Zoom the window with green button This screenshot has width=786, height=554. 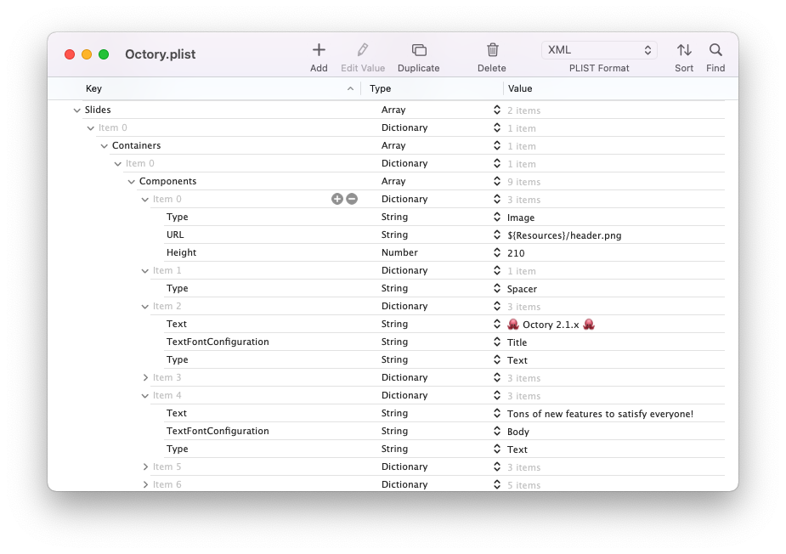click(x=104, y=54)
